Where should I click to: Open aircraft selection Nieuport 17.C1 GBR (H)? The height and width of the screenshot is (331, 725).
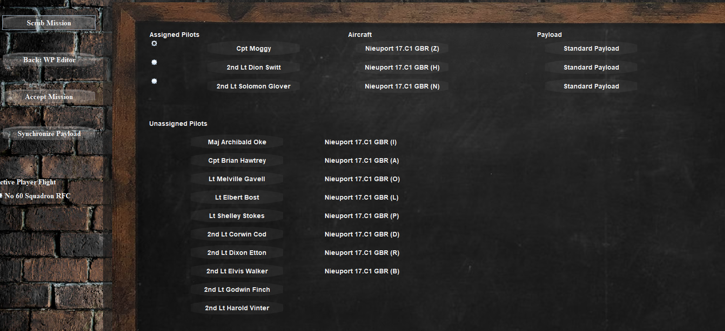402,67
